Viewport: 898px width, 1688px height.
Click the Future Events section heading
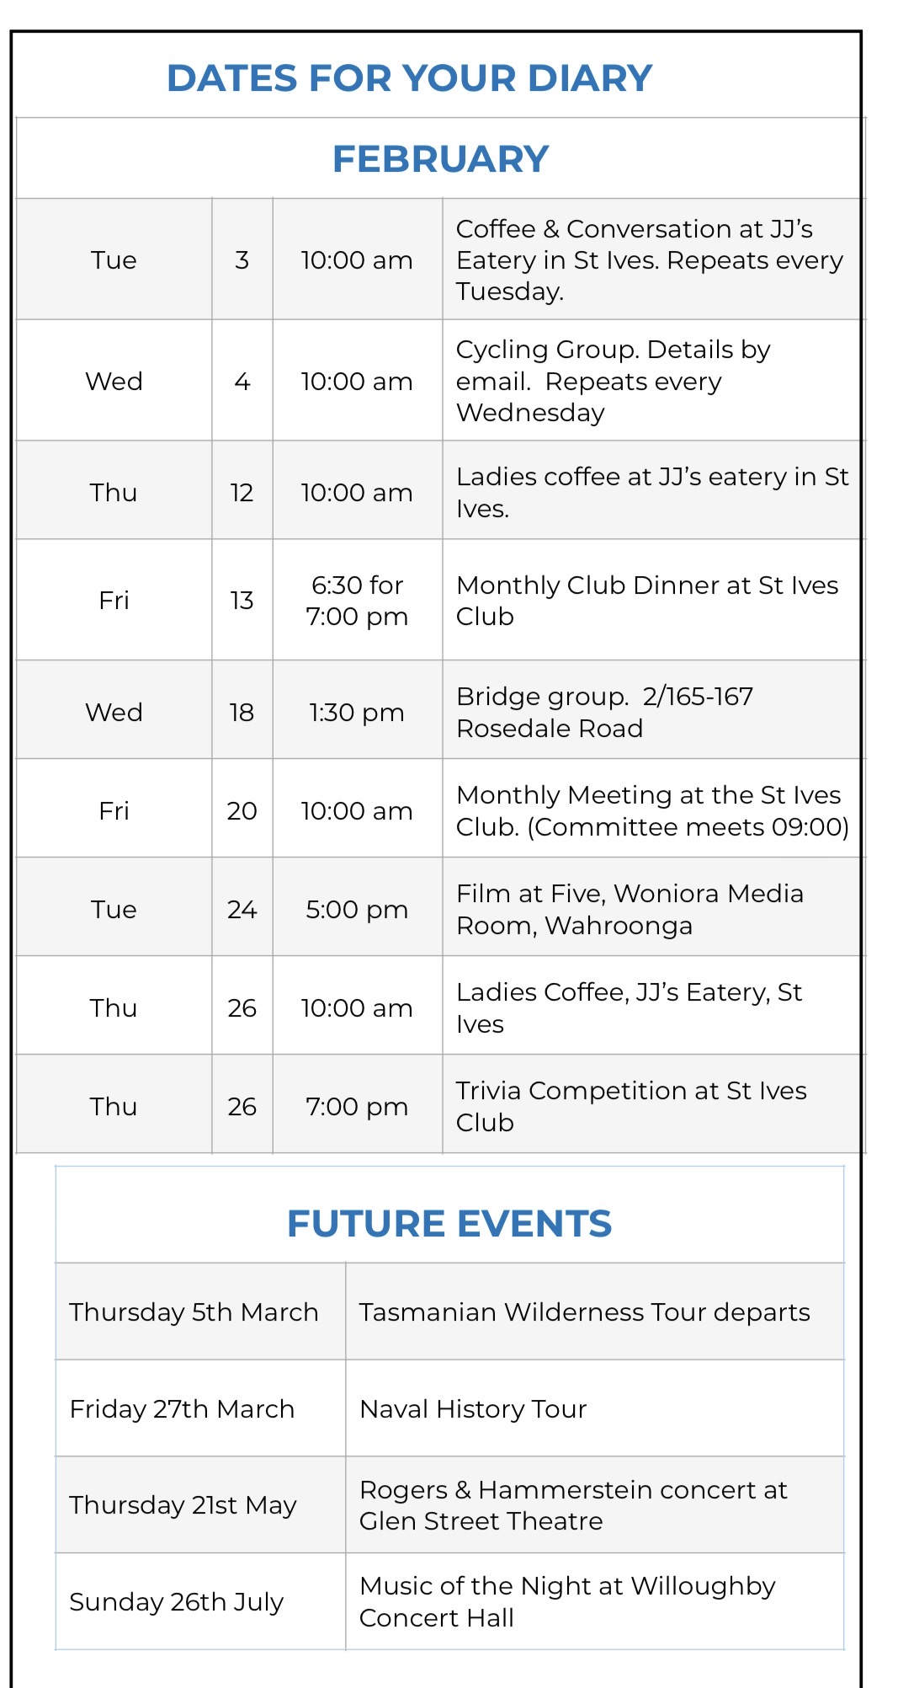coord(449,1224)
